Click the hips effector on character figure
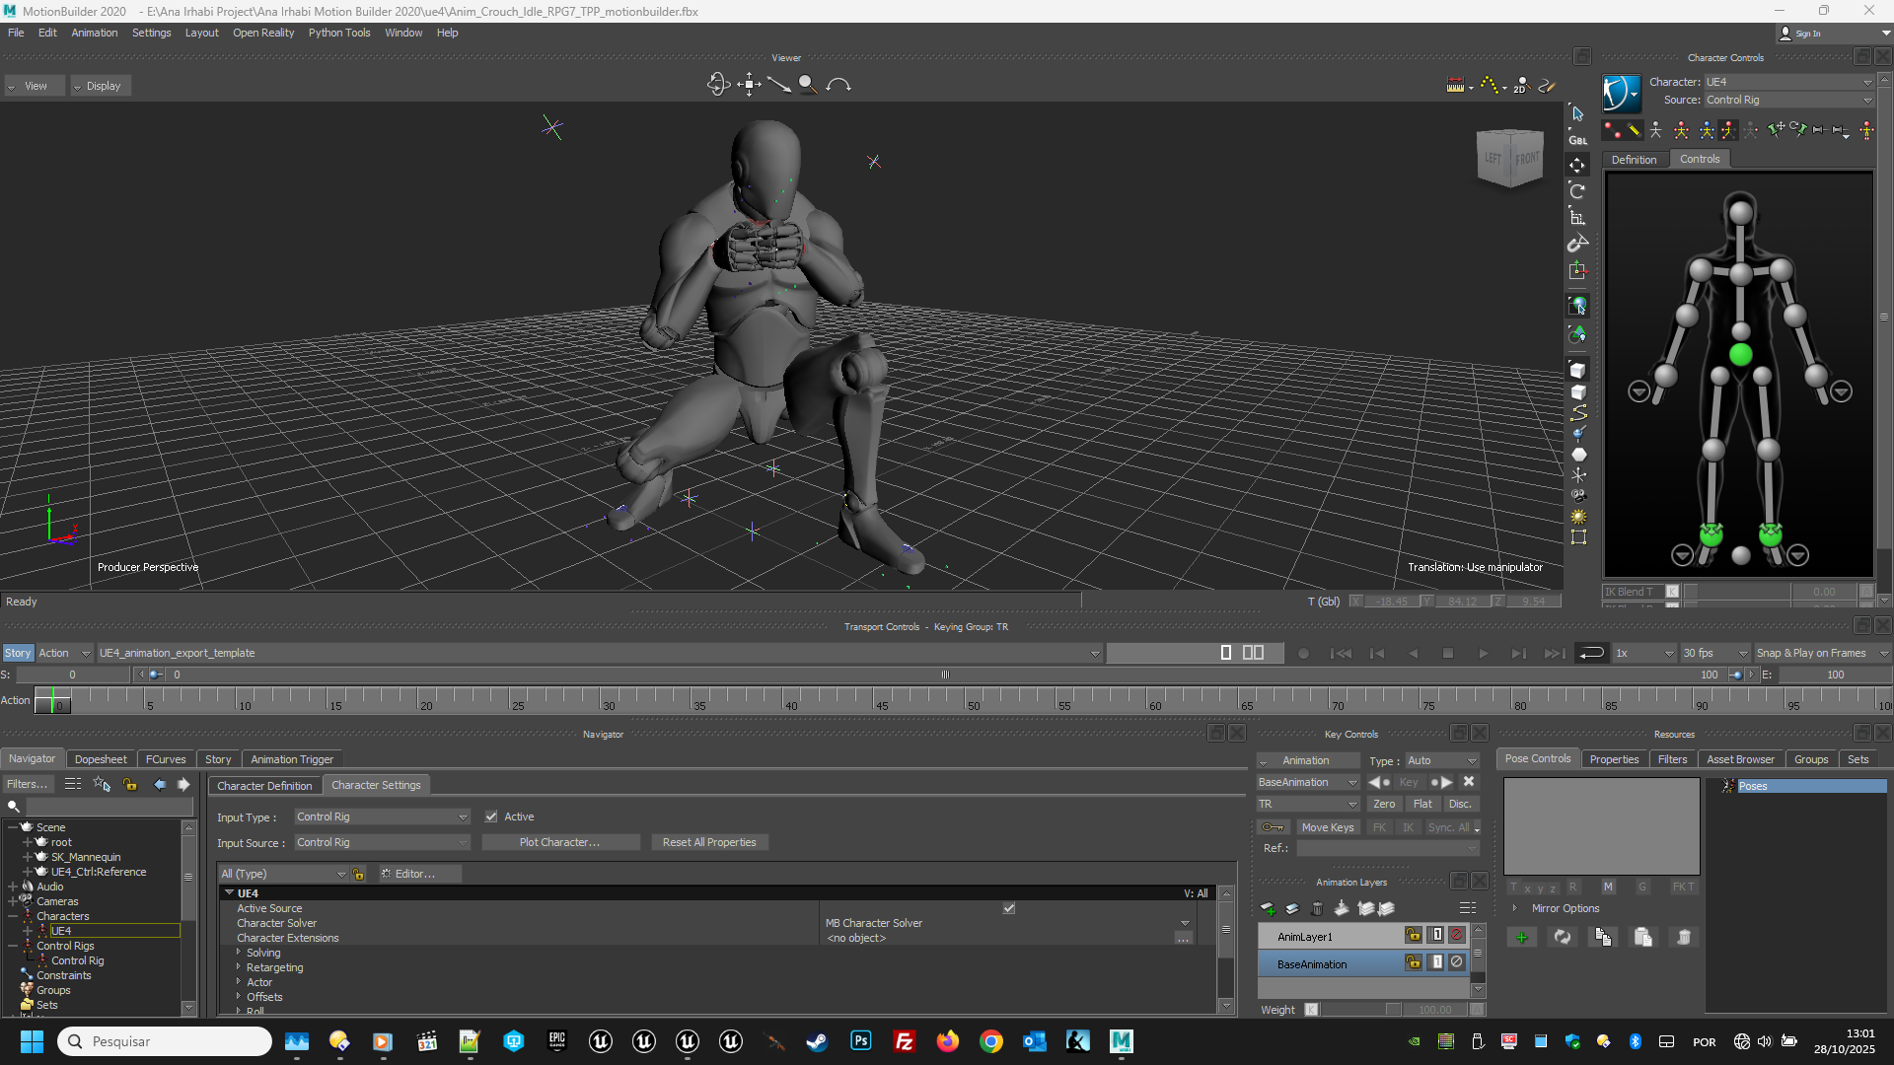1894x1065 pixels. tap(1740, 354)
